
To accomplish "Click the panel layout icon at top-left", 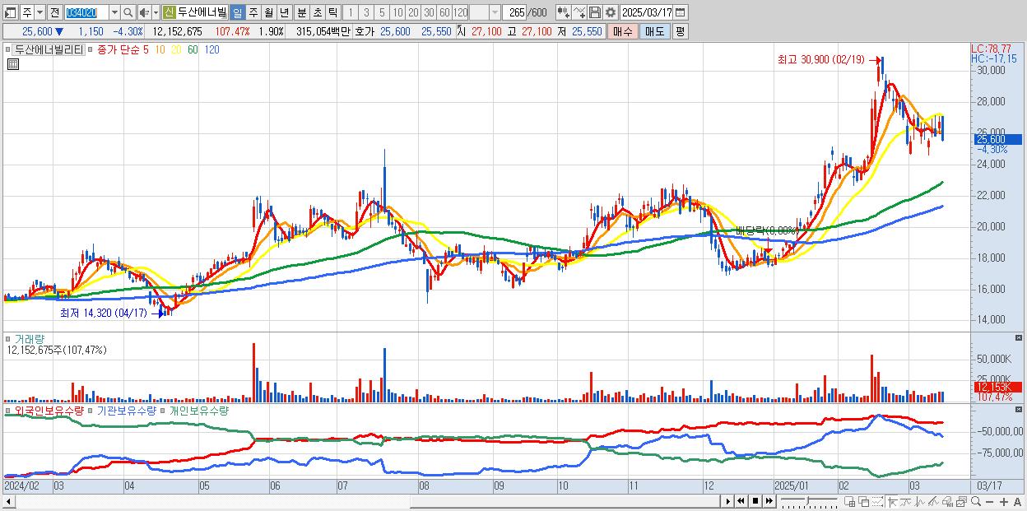I will (9, 12).
